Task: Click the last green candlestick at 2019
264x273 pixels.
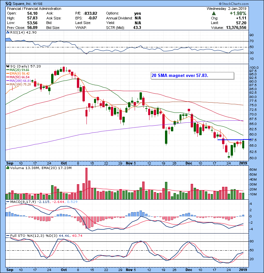Action: [x=243, y=144]
